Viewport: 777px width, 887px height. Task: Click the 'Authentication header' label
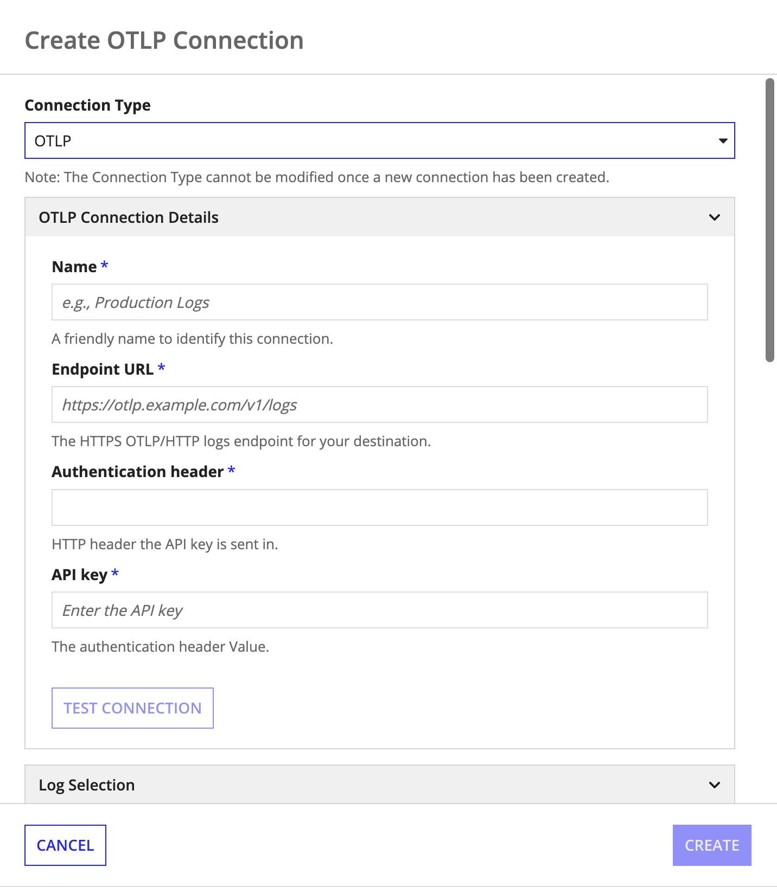[138, 472]
